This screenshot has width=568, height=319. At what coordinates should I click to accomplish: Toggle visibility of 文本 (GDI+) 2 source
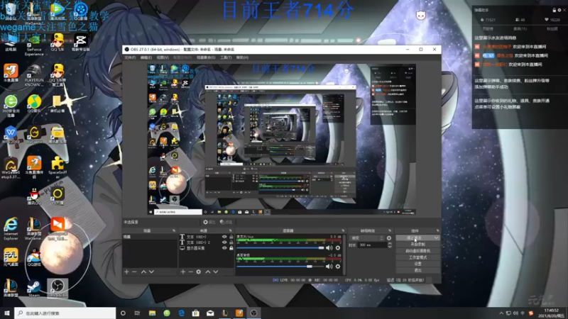point(224,242)
